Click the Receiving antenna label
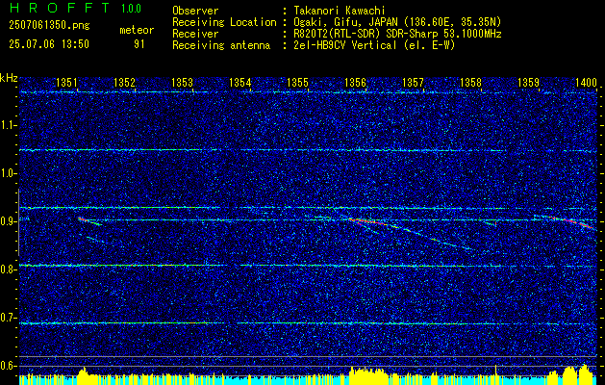The width and height of the screenshot is (605, 385). tap(221, 45)
